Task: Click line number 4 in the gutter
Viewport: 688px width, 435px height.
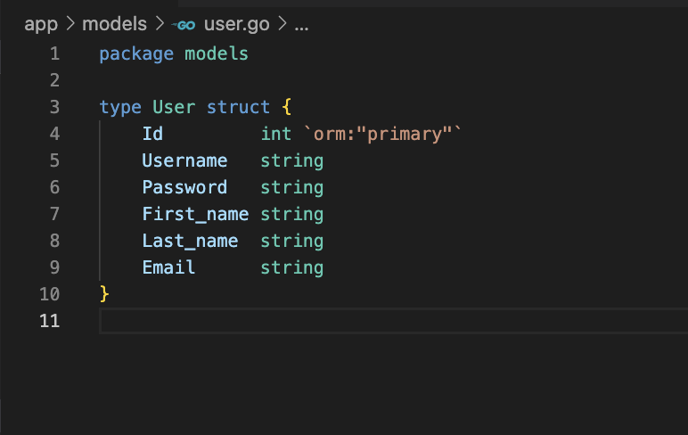Action: 55,134
